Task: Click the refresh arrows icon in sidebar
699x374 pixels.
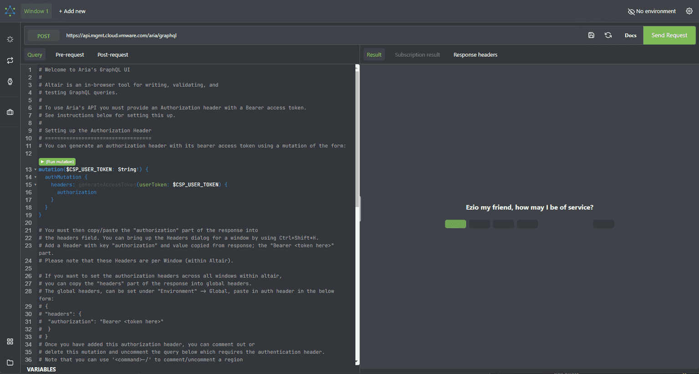Action: [x=10, y=61]
